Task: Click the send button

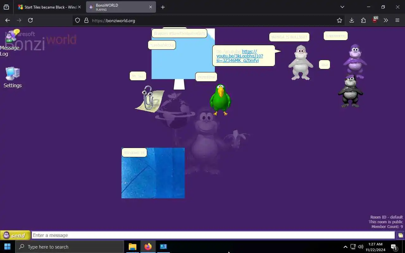Action: 15,235
